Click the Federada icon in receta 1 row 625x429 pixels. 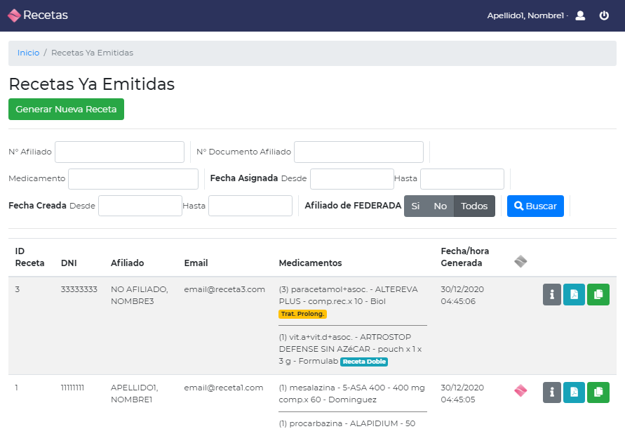(x=520, y=391)
